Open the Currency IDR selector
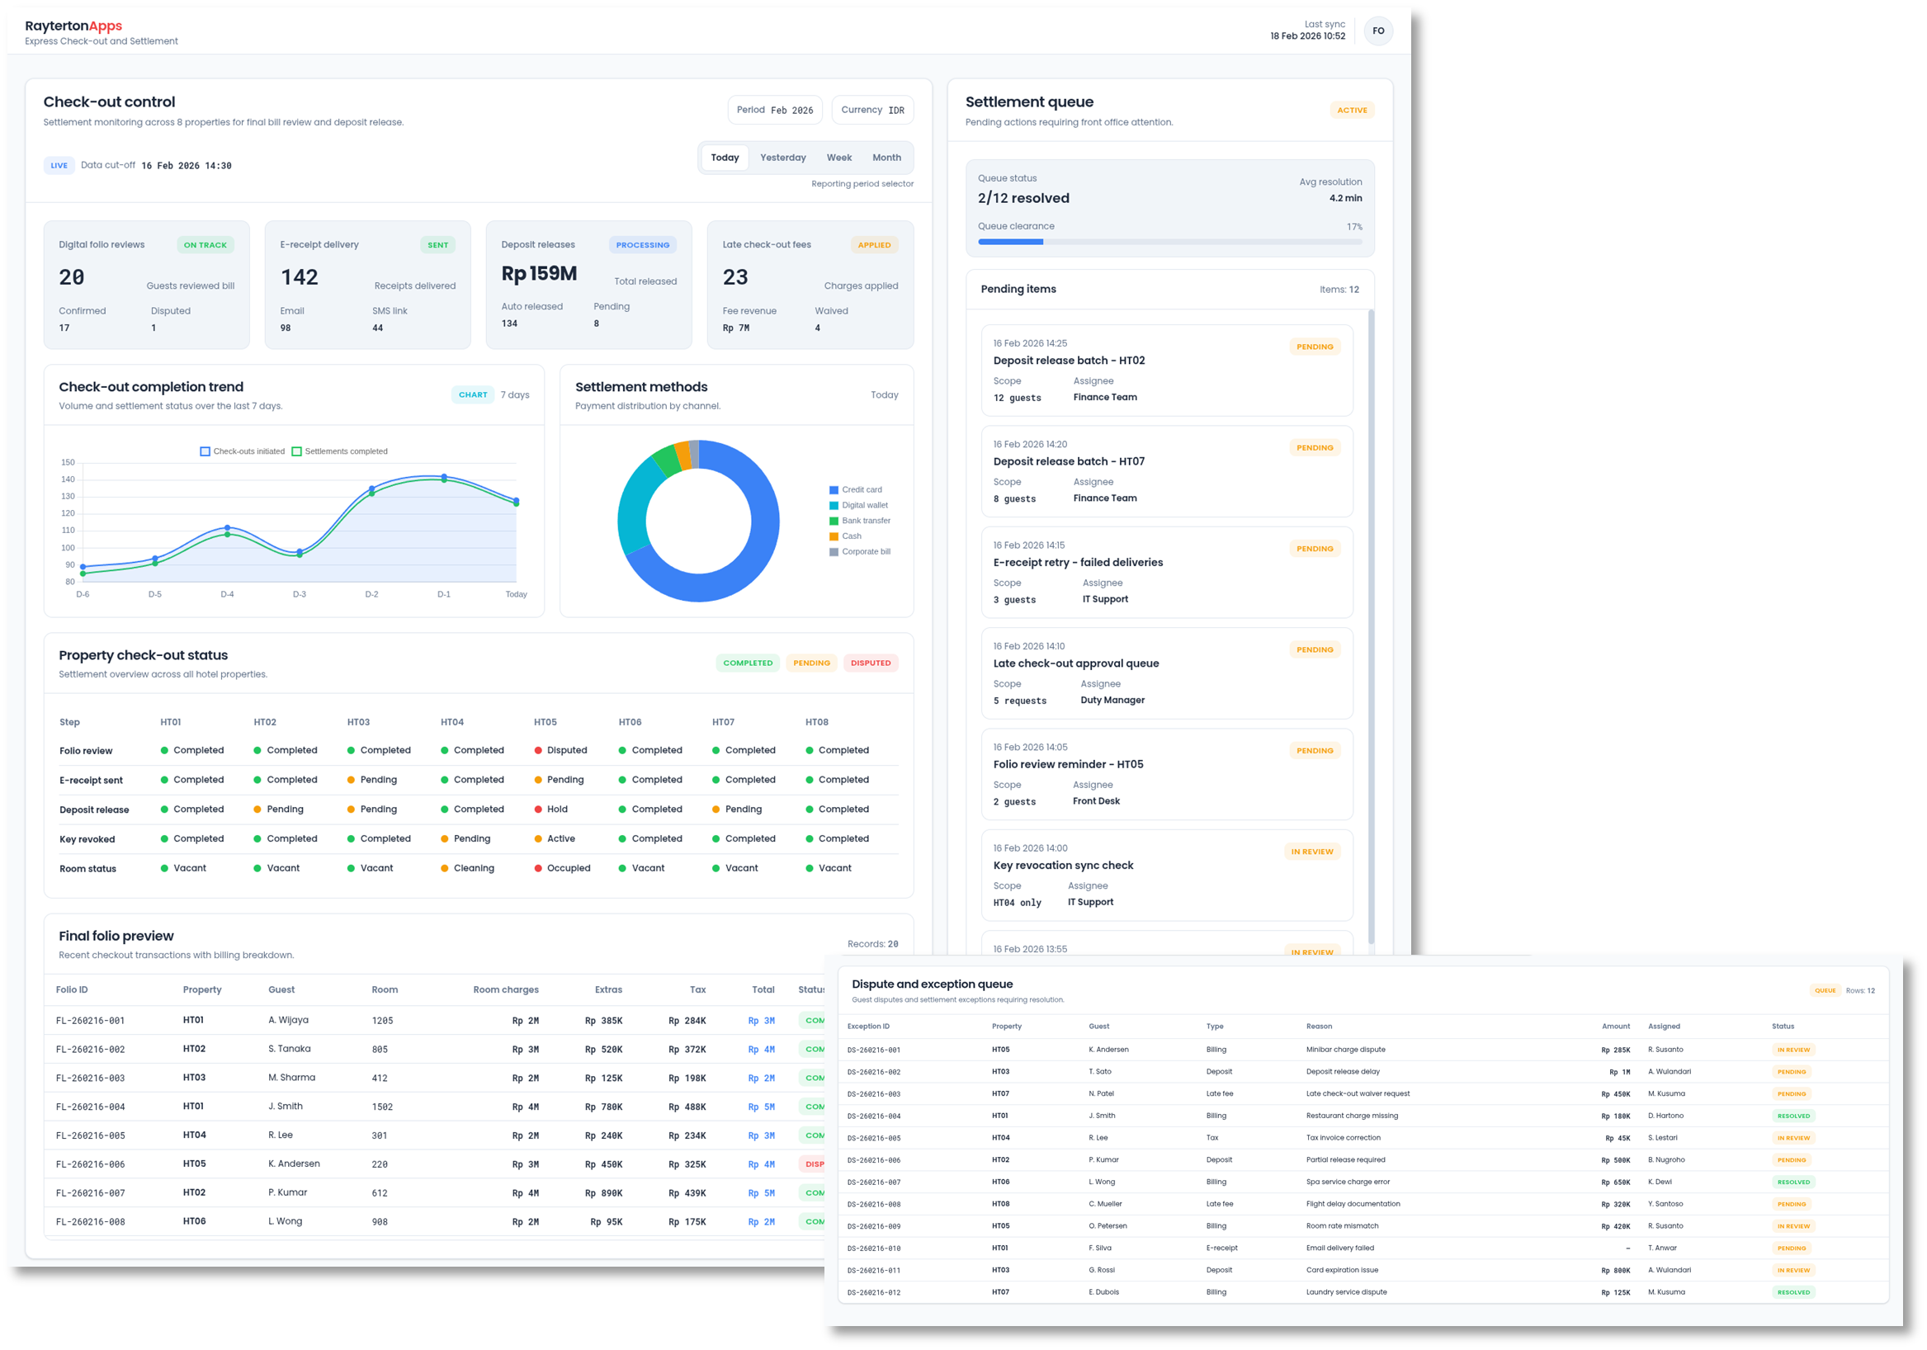This screenshot has height=1350, width=1927. tap(872, 110)
